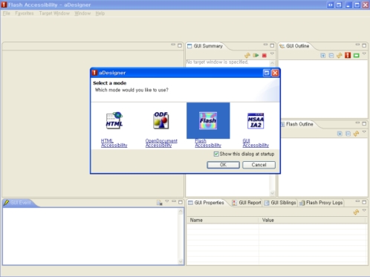The width and height of the screenshot is (370, 277).
Task: Open the Help menu
Action: (100, 13)
